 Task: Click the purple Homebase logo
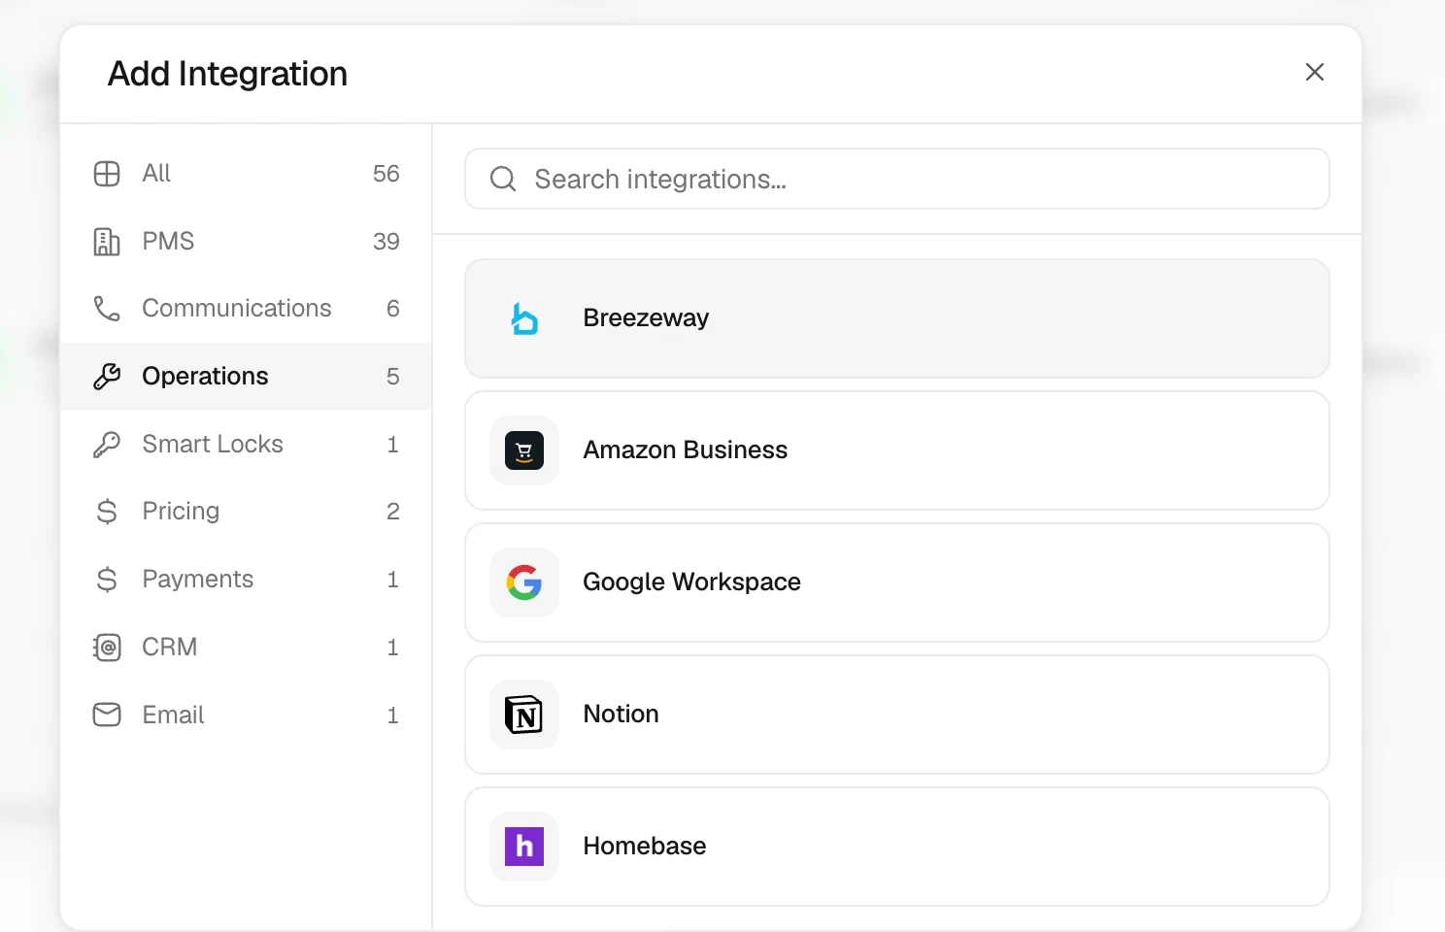coord(524,847)
